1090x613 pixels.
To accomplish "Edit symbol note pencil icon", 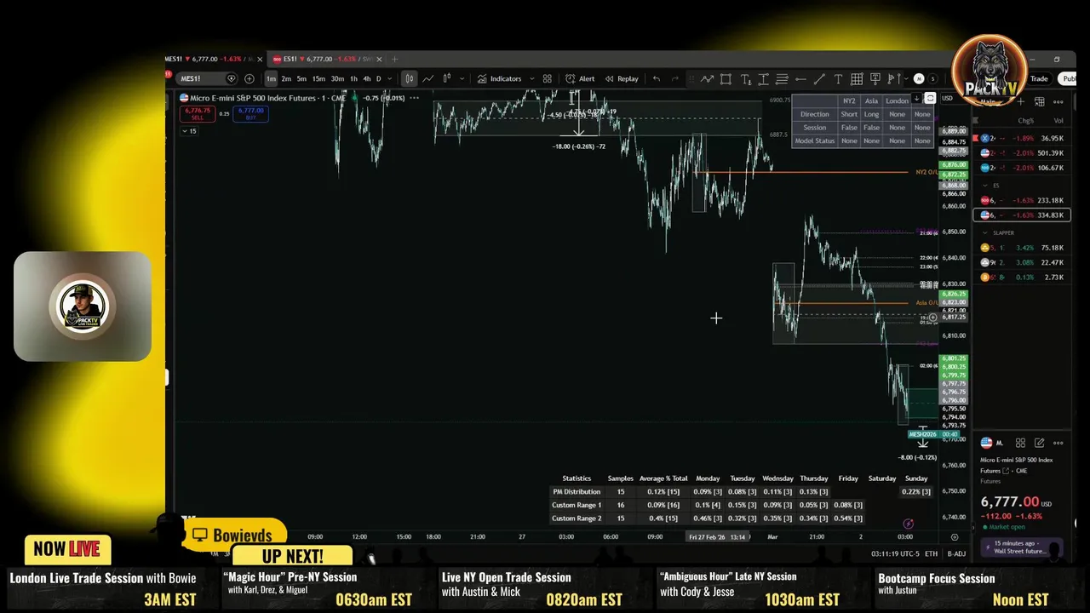I will pyautogui.click(x=1039, y=443).
